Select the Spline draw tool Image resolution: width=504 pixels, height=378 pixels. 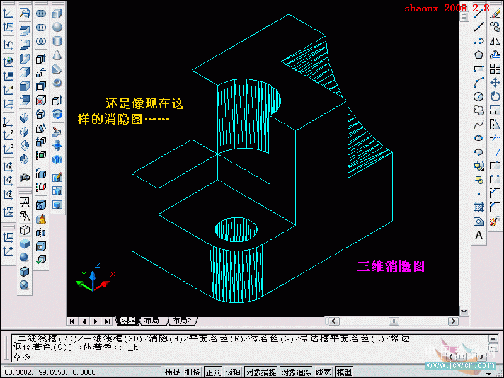click(x=479, y=124)
